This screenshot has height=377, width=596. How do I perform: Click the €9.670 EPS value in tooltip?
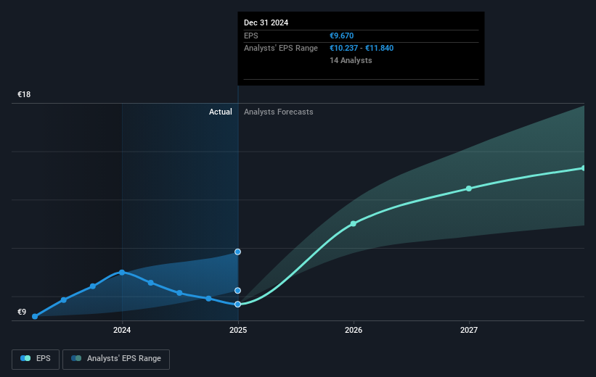coord(341,36)
